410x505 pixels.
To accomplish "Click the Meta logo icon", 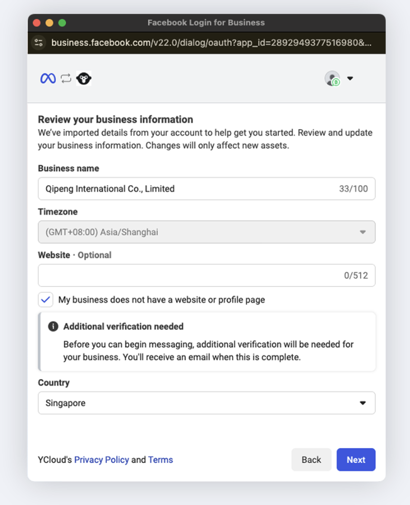I will [48, 78].
